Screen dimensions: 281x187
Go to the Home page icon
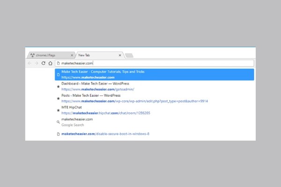pyautogui.click(x=50, y=63)
